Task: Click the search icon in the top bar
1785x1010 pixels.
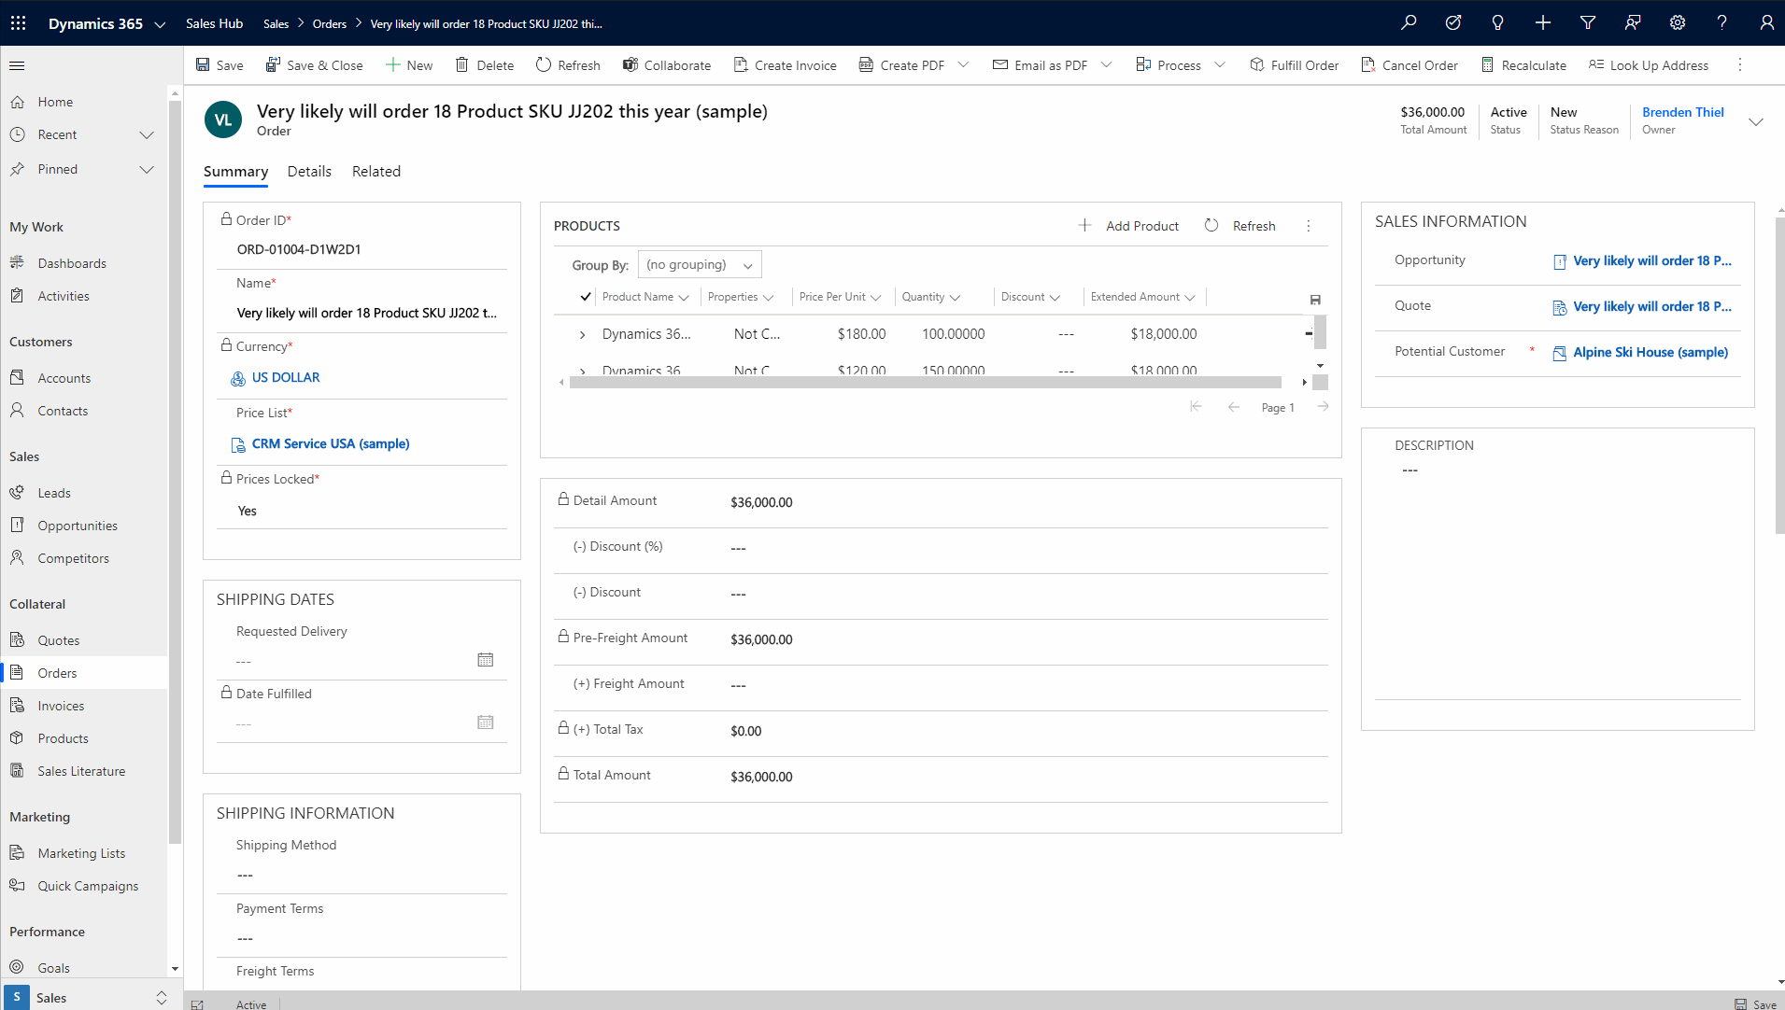Action: click(x=1409, y=22)
